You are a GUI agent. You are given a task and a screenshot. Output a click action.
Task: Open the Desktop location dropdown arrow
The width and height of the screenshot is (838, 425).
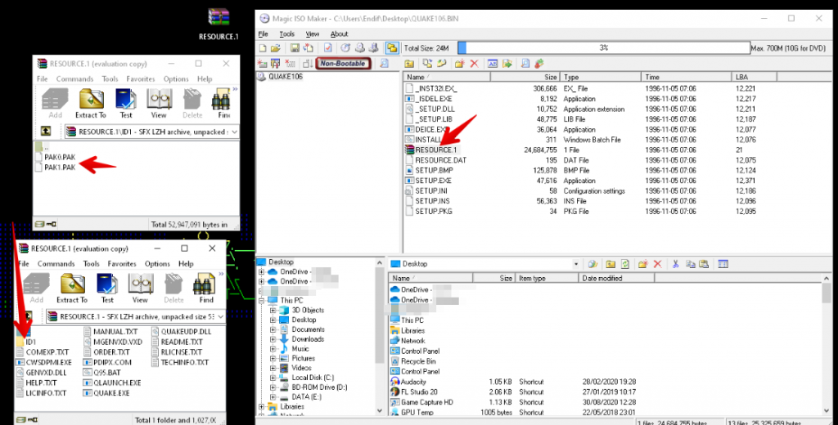576,264
